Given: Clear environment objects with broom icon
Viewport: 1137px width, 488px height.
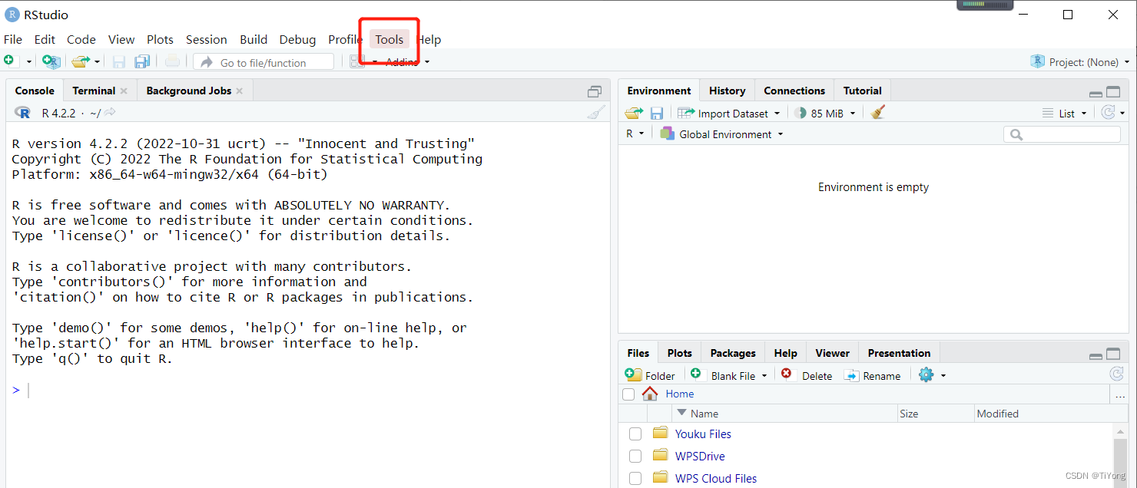Looking at the screenshot, I should [x=878, y=113].
